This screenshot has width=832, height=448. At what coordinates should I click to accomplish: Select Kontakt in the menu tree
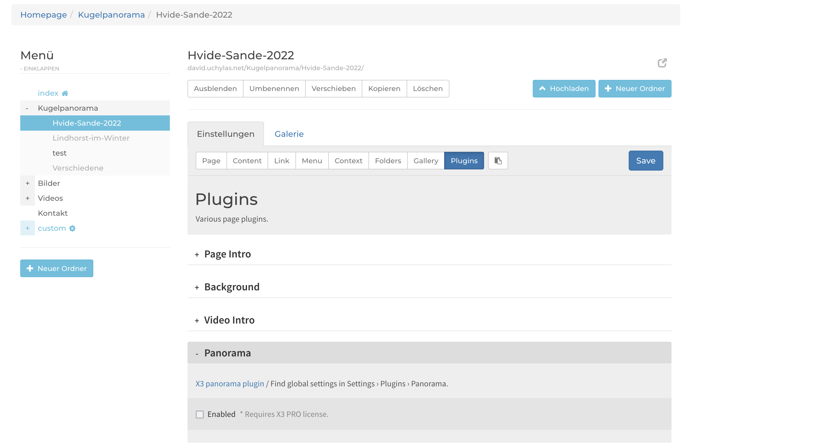point(53,213)
